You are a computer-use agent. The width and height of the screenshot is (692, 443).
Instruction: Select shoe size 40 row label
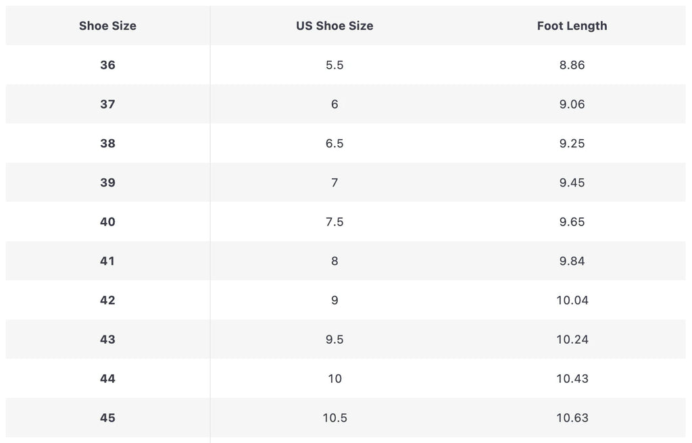click(107, 221)
